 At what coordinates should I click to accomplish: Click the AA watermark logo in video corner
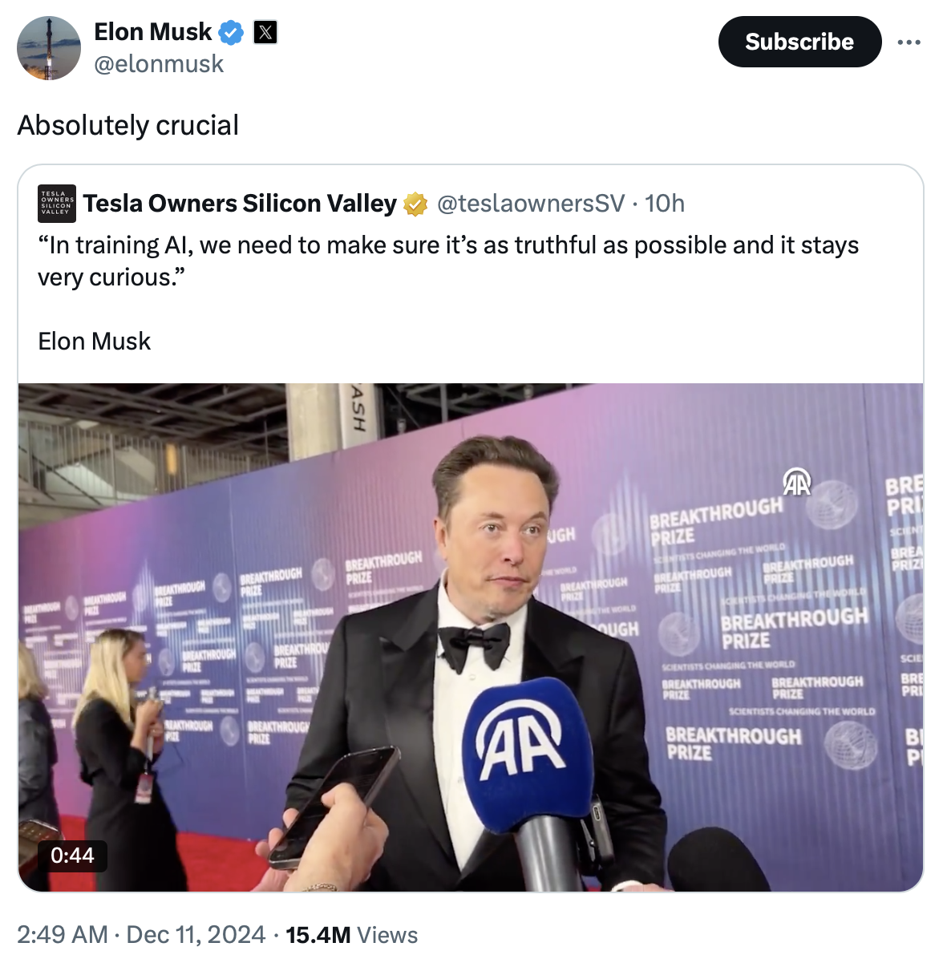click(796, 483)
